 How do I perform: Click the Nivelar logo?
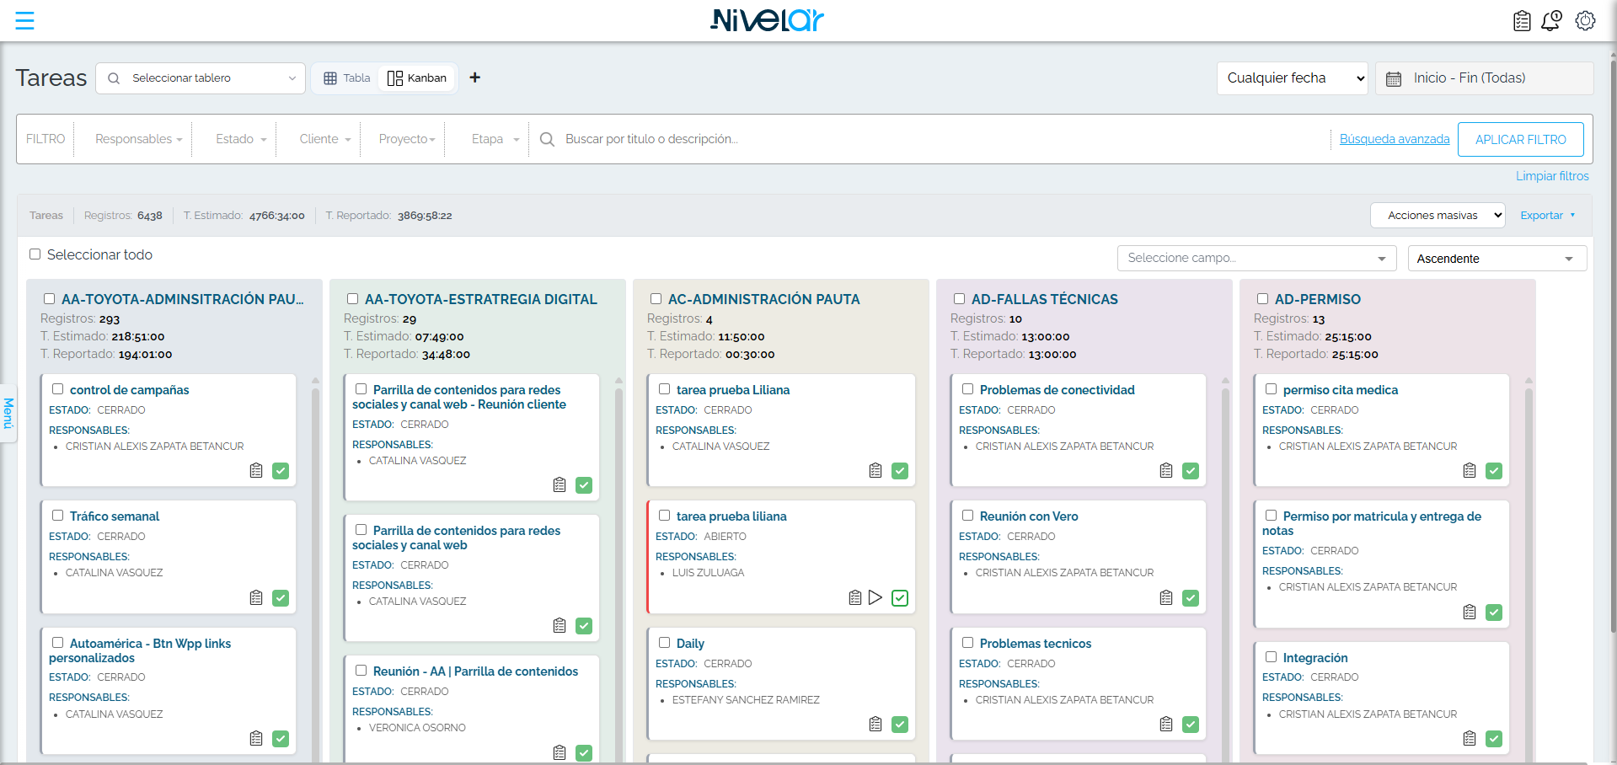coord(767,20)
